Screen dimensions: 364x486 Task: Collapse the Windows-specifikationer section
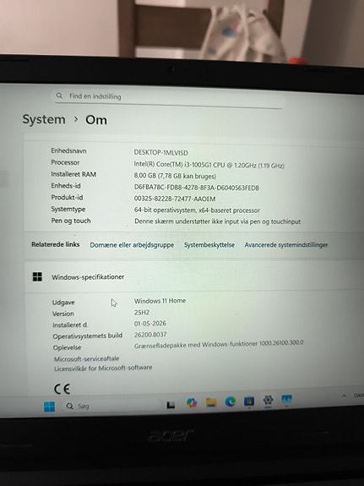click(194, 276)
